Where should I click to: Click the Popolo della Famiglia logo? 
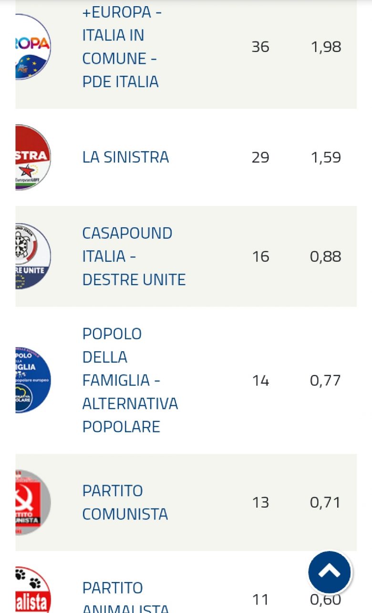[33, 380]
